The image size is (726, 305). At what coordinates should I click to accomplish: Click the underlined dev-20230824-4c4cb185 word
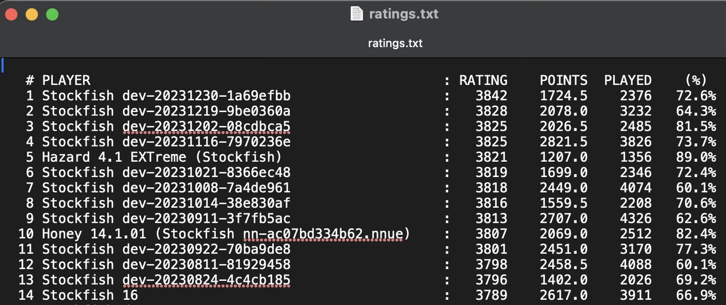tap(206, 279)
